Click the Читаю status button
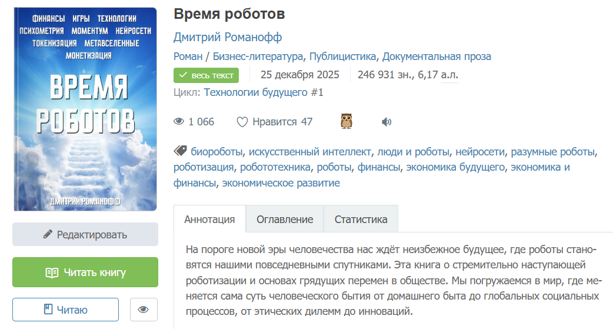 click(65, 310)
